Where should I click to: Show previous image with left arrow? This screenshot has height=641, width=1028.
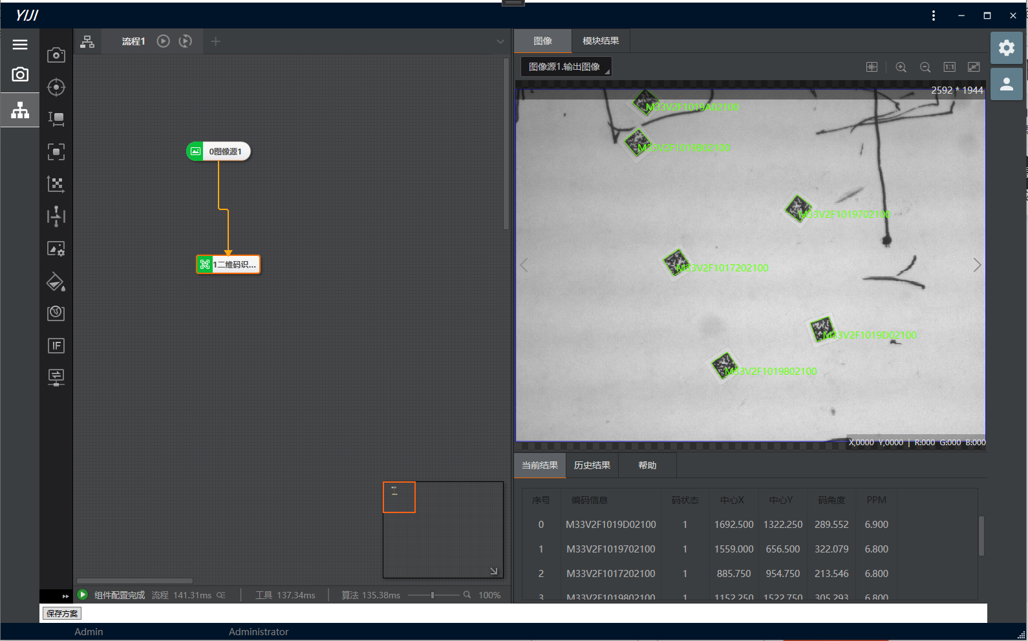coord(524,265)
